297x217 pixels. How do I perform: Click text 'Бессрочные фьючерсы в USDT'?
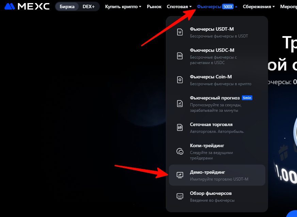(219, 36)
